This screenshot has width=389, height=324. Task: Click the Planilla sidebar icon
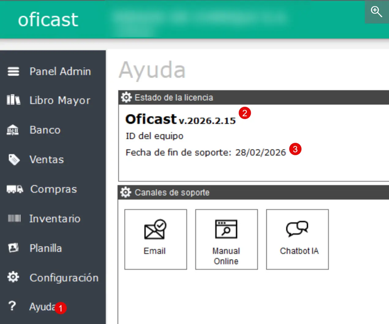(x=13, y=248)
